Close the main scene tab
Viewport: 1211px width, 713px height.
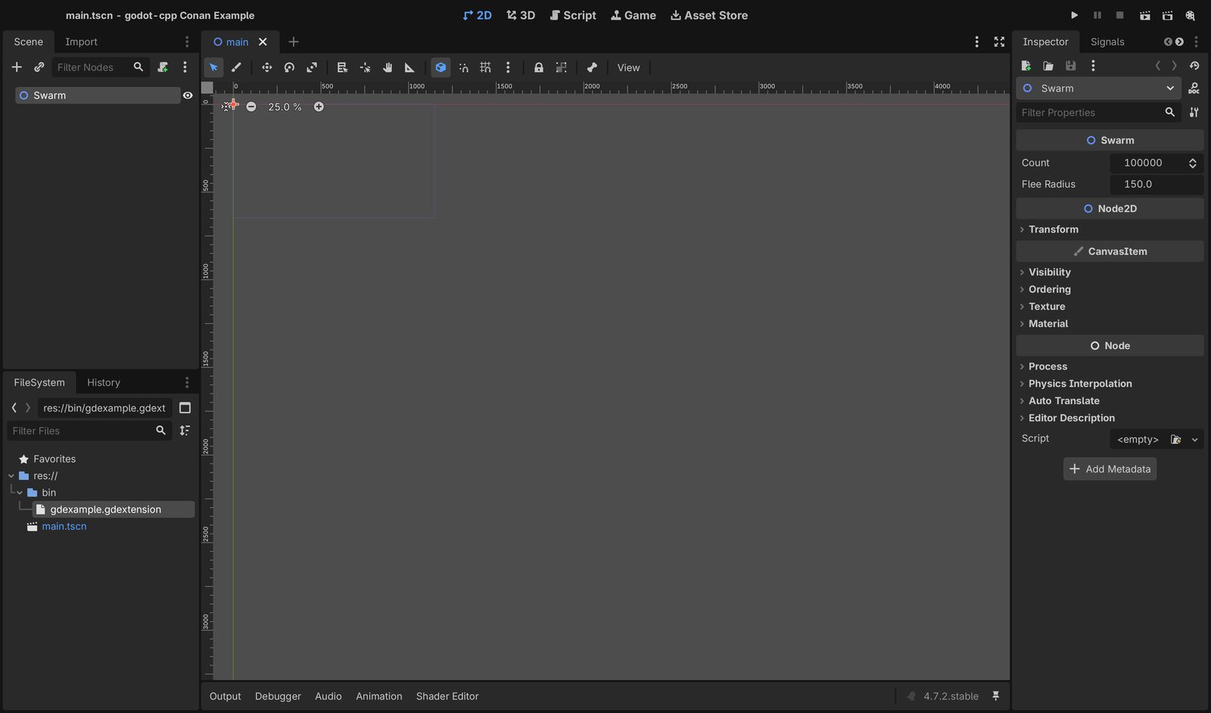point(263,42)
